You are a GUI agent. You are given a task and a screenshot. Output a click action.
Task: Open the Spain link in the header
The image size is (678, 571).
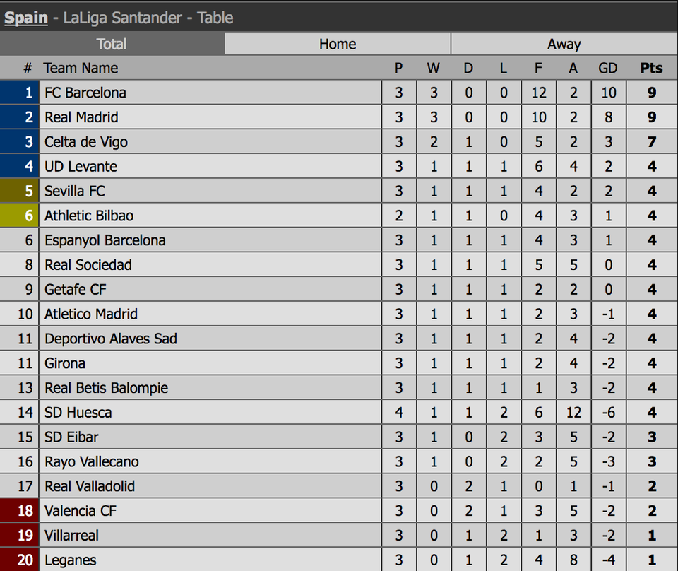26,18
